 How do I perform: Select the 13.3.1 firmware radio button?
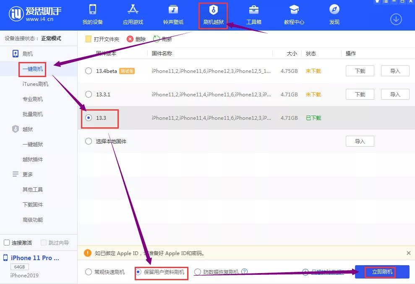coord(89,94)
